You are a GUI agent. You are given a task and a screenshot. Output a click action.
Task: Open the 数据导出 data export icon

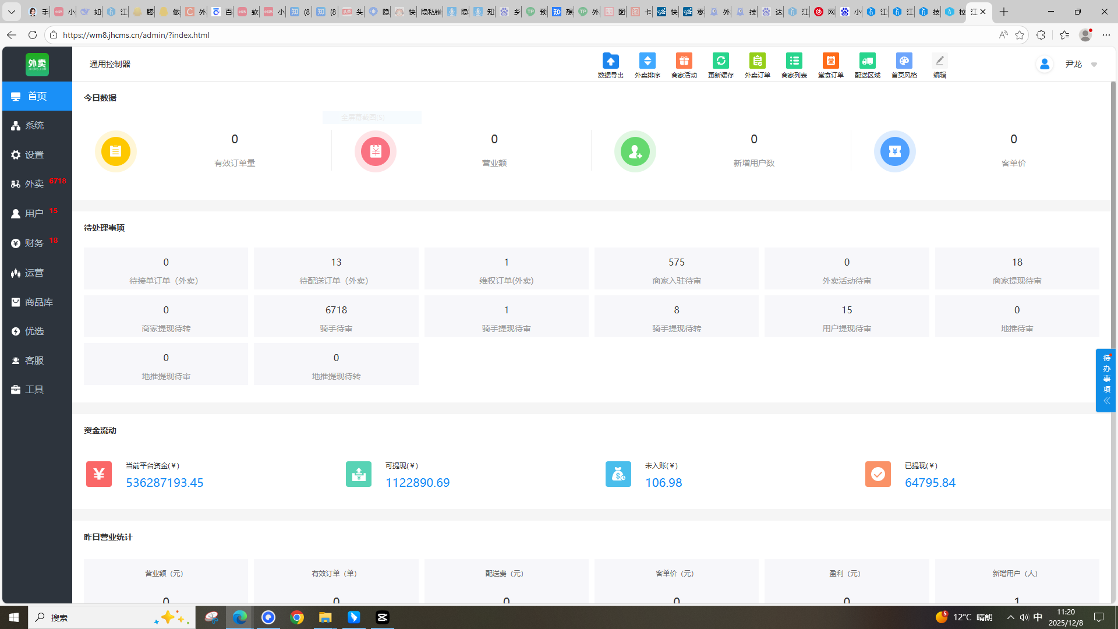[x=610, y=61]
